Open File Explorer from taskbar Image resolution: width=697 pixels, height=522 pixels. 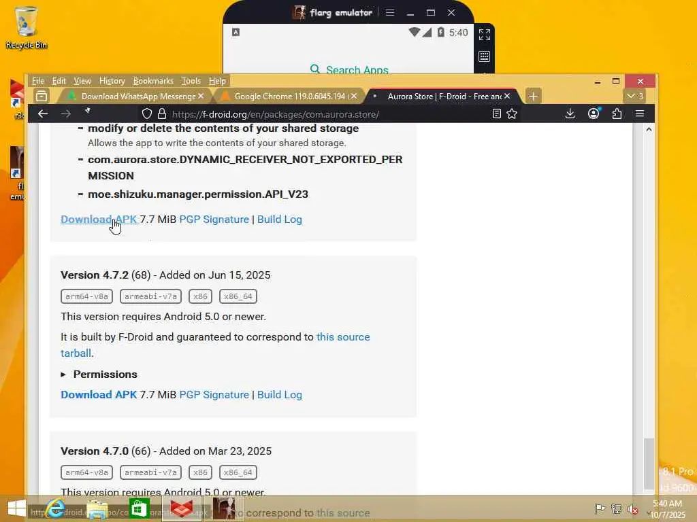click(97, 509)
